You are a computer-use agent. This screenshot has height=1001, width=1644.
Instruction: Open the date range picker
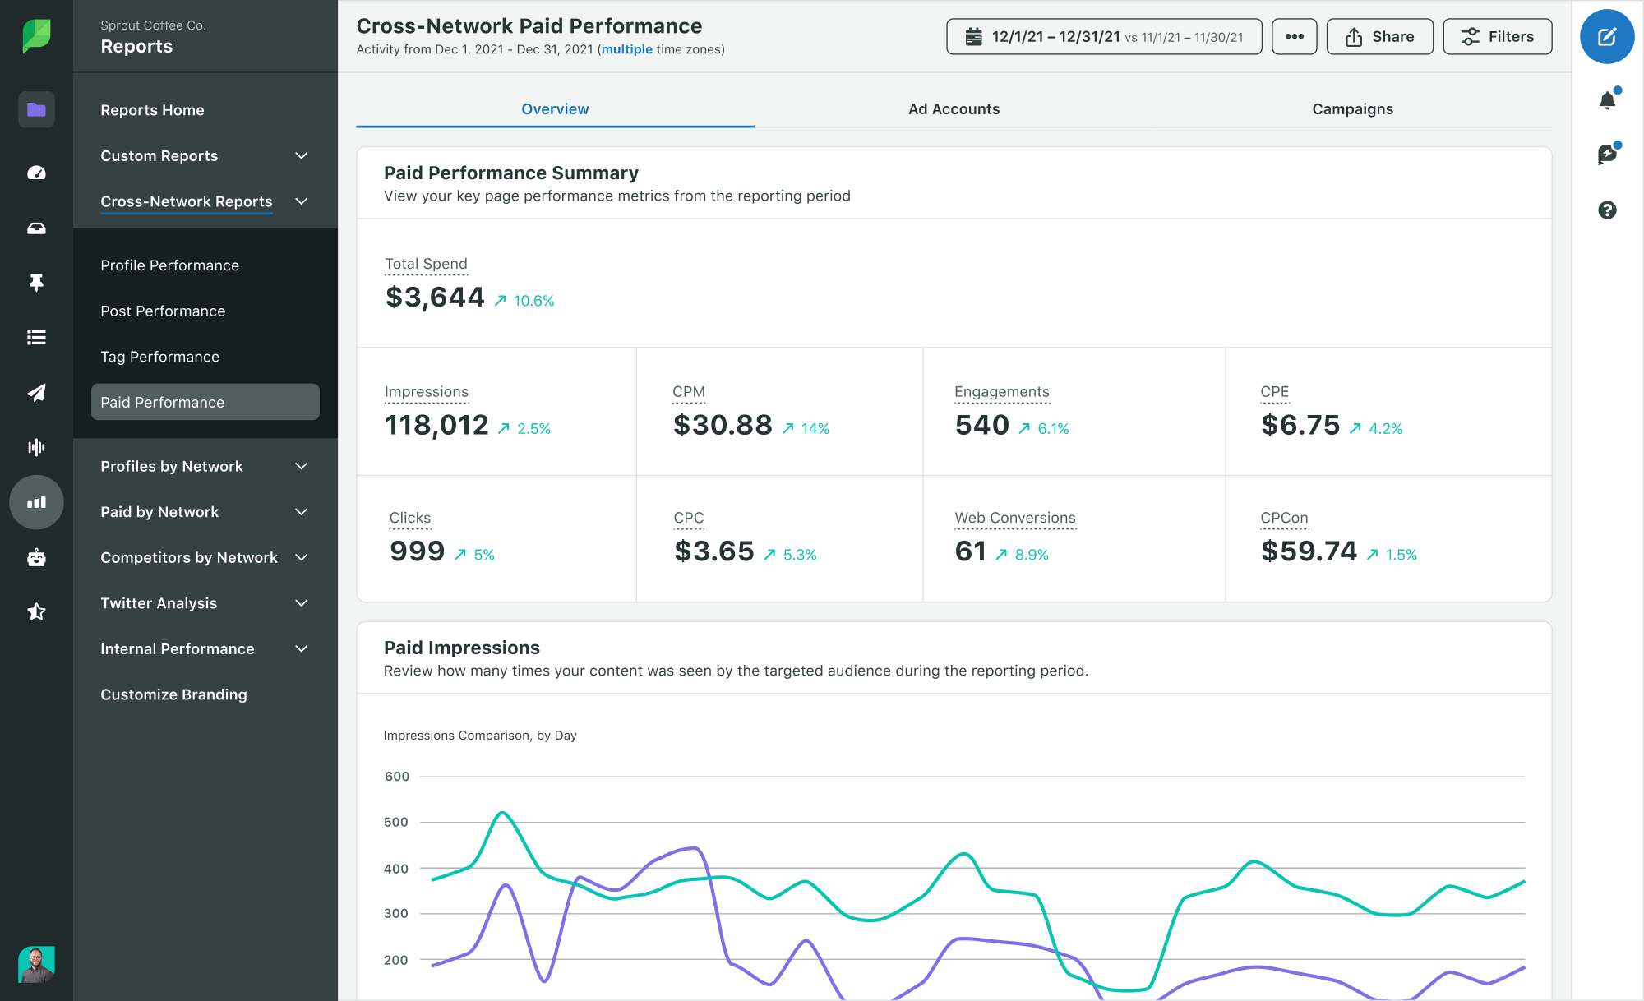[x=1103, y=36]
